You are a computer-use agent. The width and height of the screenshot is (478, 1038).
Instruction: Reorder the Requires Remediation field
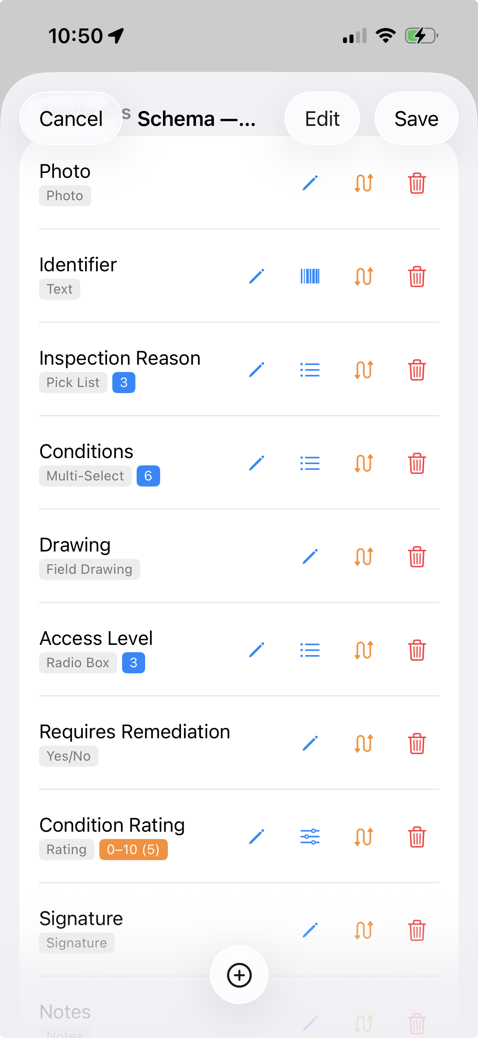tap(364, 744)
